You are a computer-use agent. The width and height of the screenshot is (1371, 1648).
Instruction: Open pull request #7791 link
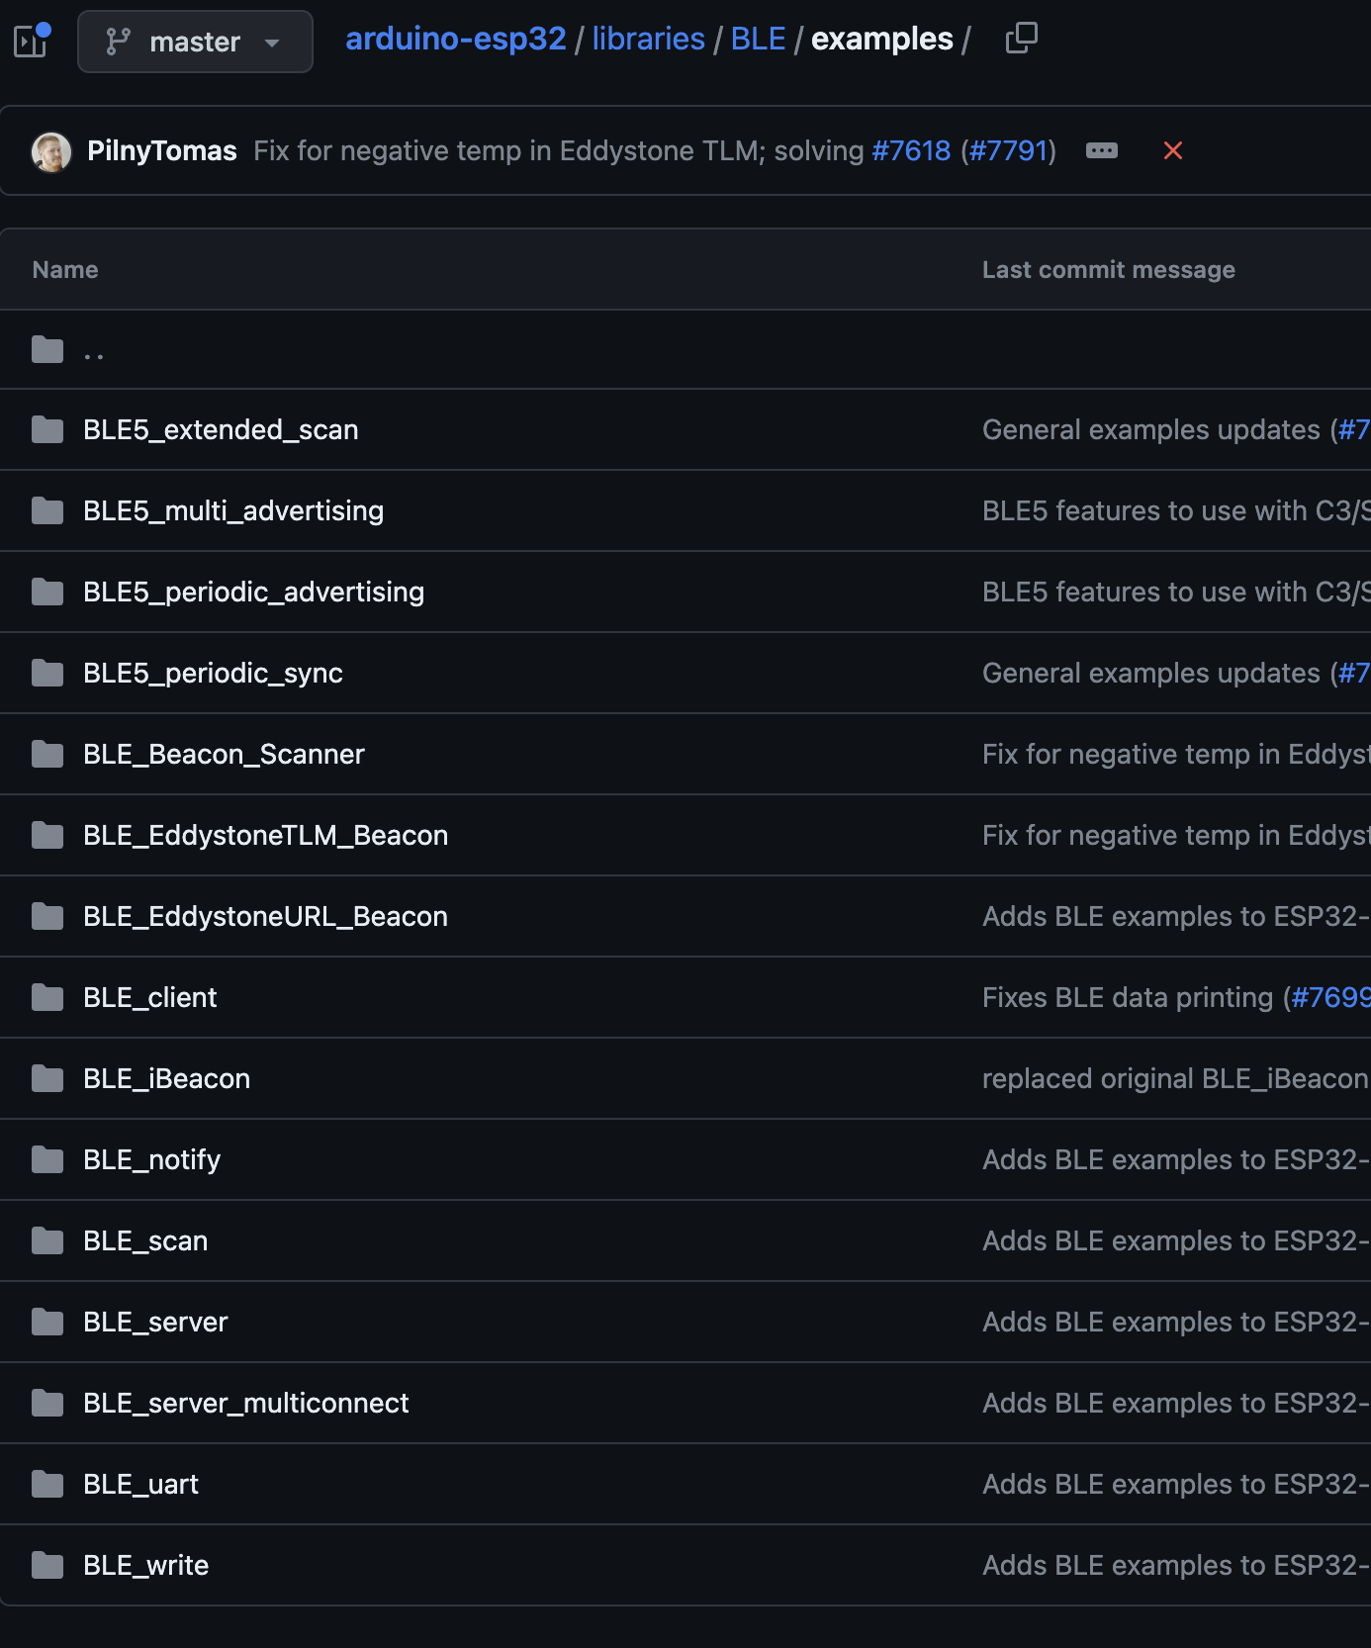point(1008,150)
